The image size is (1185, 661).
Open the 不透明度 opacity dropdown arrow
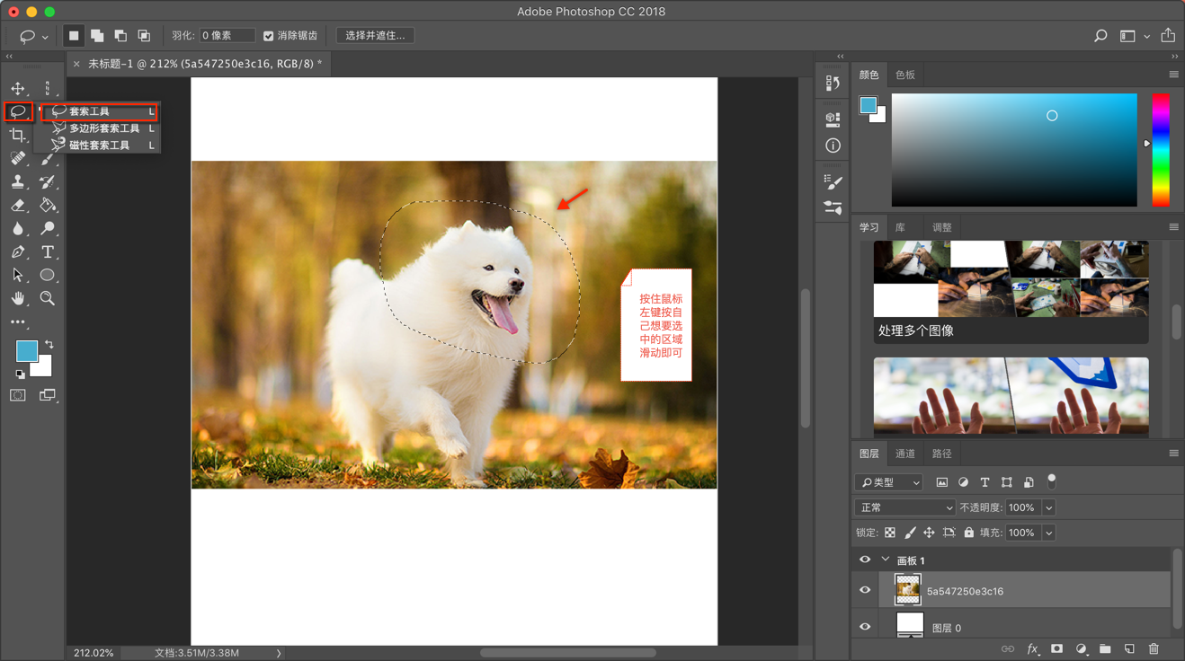pos(1048,507)
